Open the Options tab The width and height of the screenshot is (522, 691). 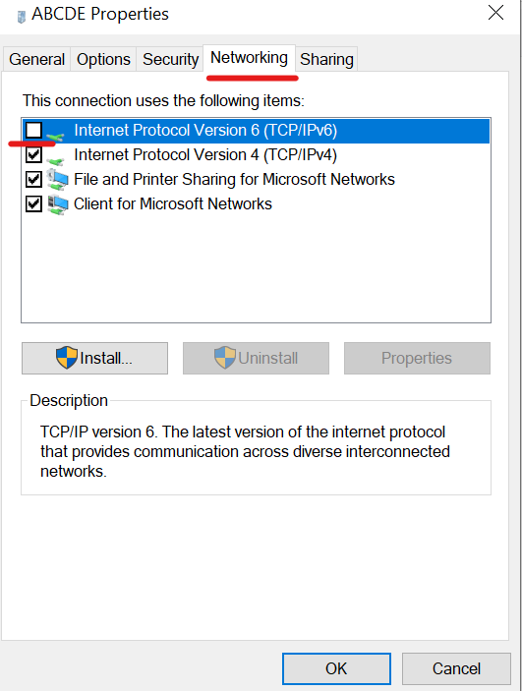(103, 59)
